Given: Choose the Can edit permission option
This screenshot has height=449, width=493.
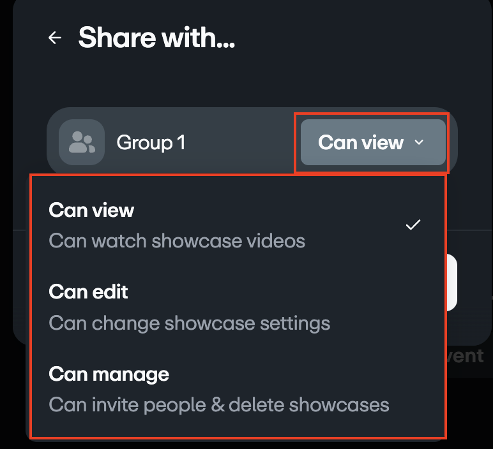Looking at the screenshot, I should pos(236,307).
